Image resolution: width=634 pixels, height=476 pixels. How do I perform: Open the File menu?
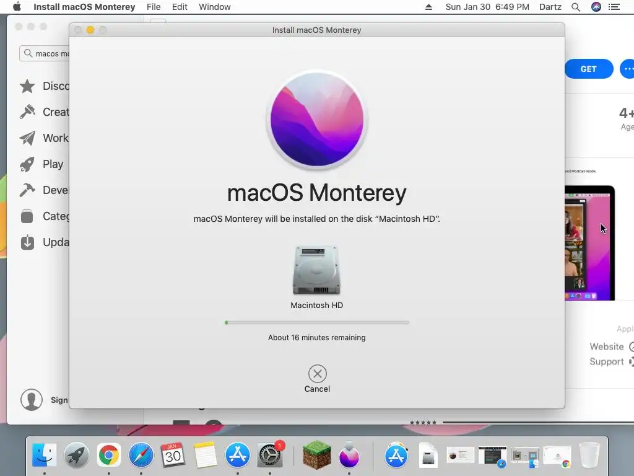click(154, 7)
